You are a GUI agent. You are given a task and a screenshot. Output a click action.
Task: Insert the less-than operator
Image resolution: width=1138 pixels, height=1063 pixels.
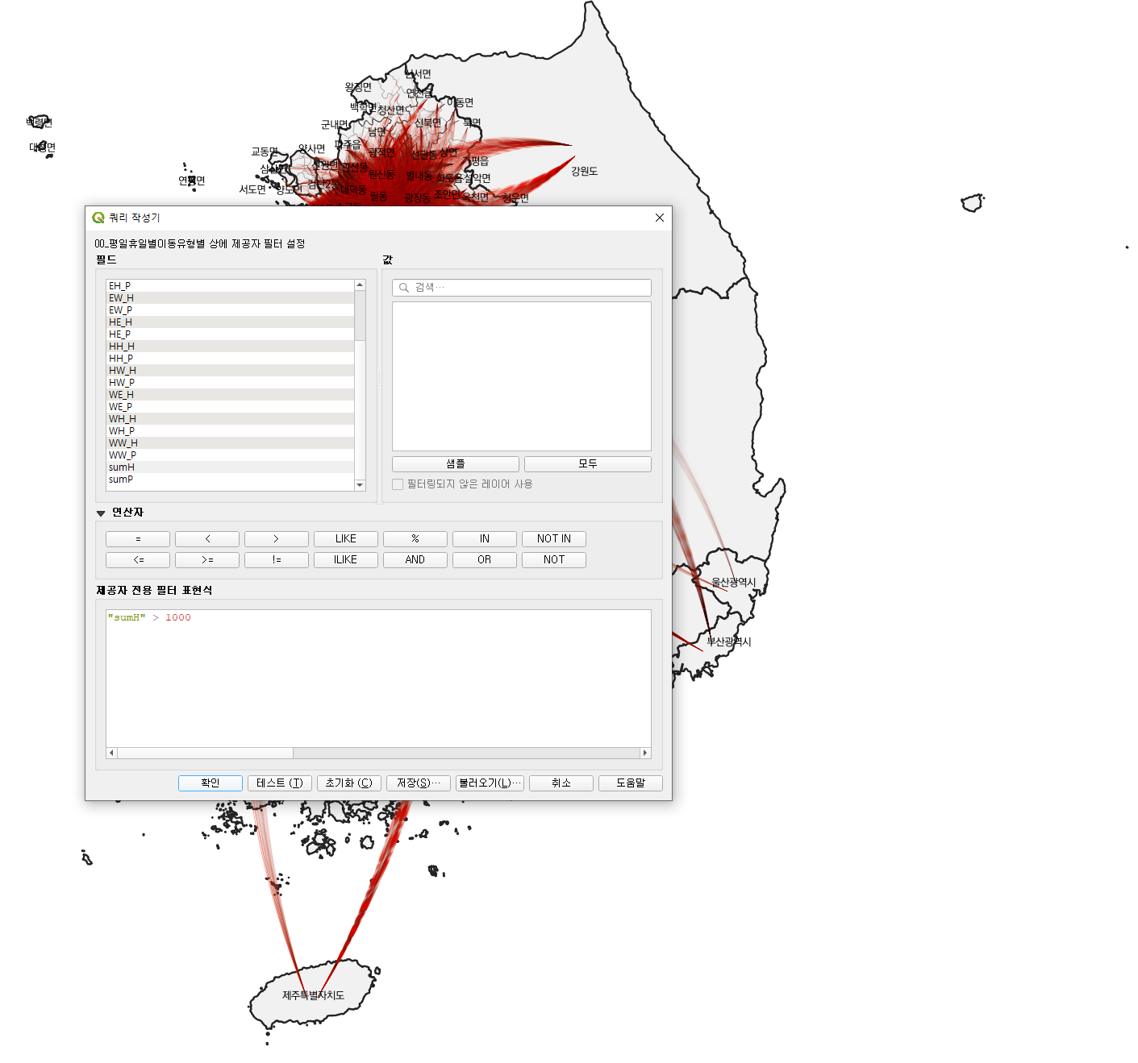[207, 539]
